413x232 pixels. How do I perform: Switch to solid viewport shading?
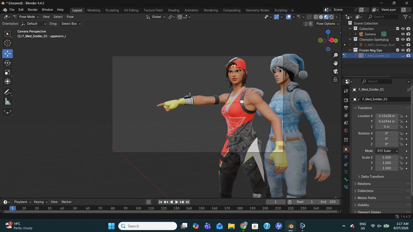321,16
